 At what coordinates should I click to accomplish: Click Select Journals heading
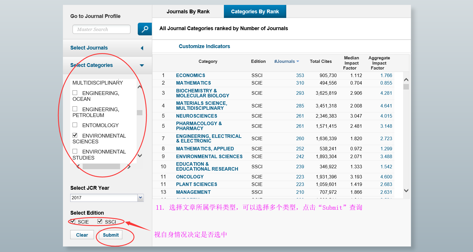[89, 48]
